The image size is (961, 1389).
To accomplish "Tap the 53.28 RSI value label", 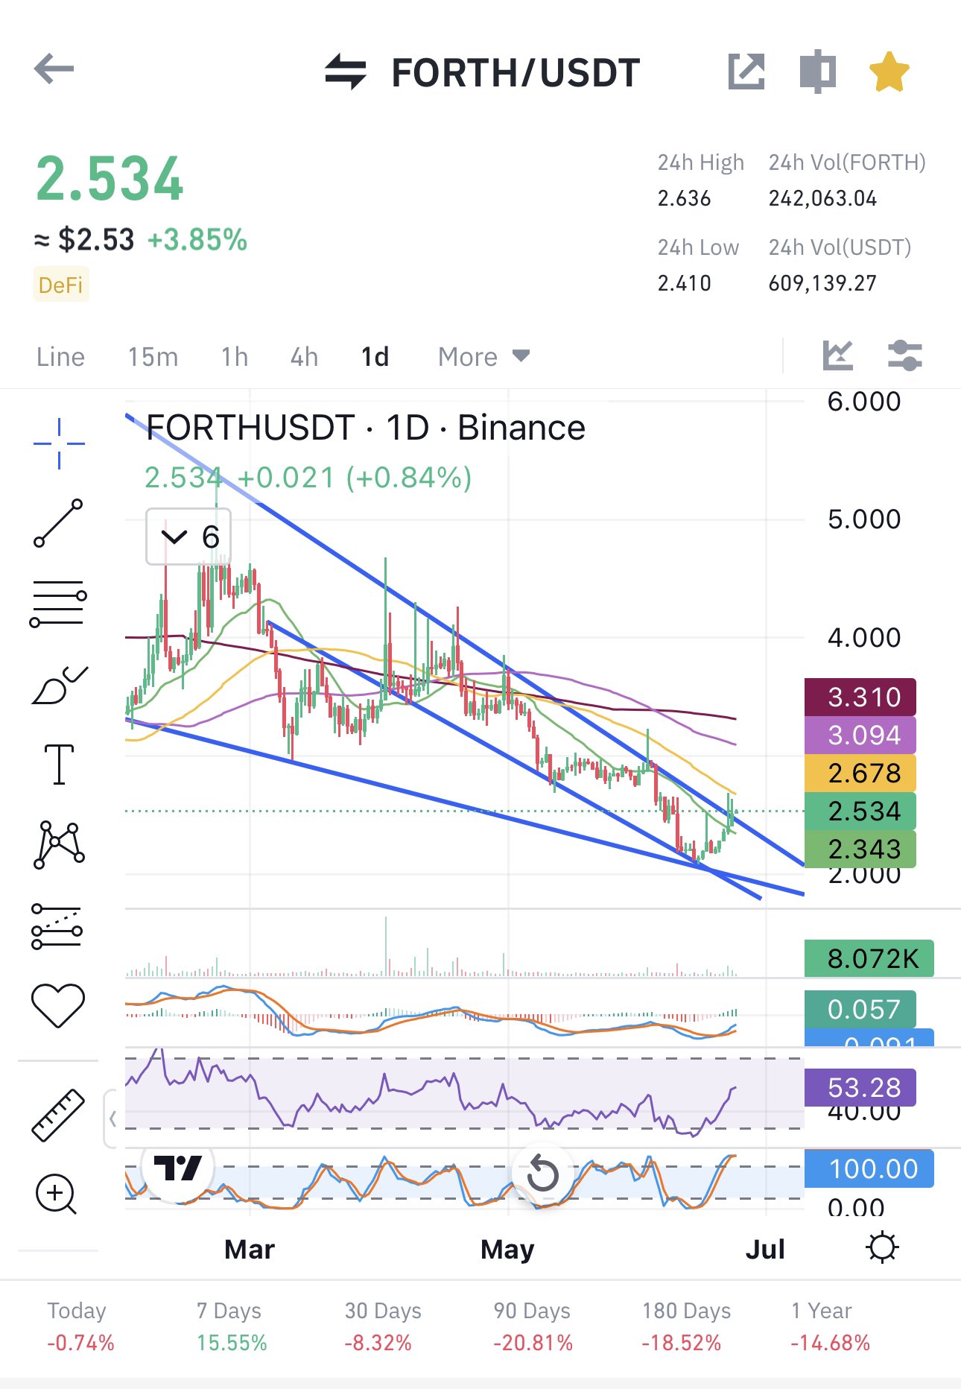I will coord(860,1087).
